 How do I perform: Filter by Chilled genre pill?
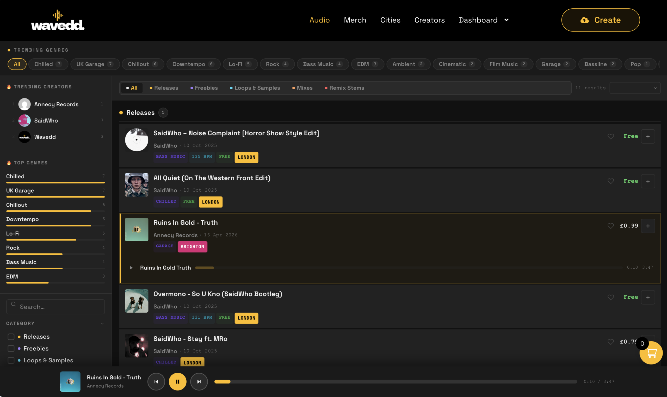click(x=48, y=64)
